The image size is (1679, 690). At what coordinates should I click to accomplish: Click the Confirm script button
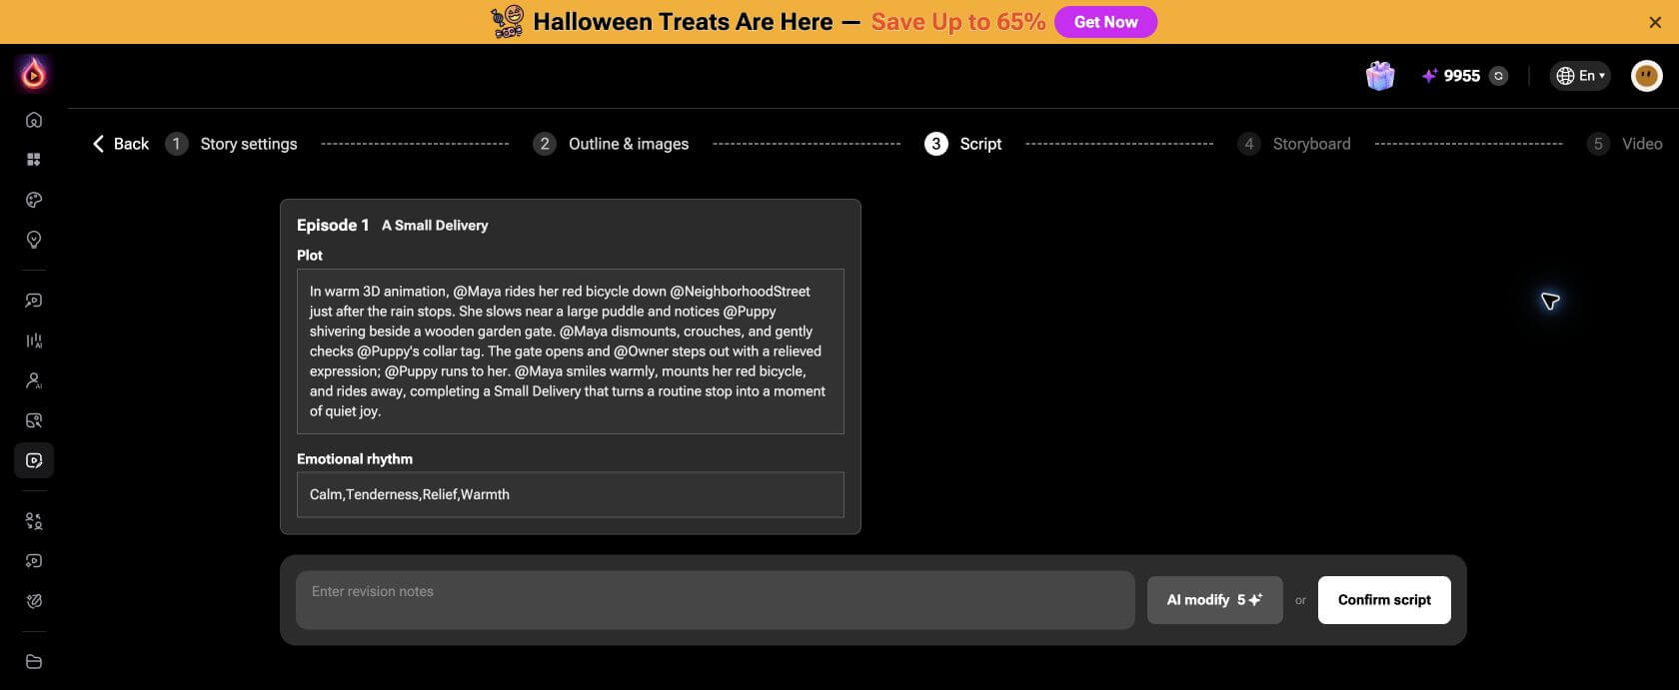pos(1384,600)
